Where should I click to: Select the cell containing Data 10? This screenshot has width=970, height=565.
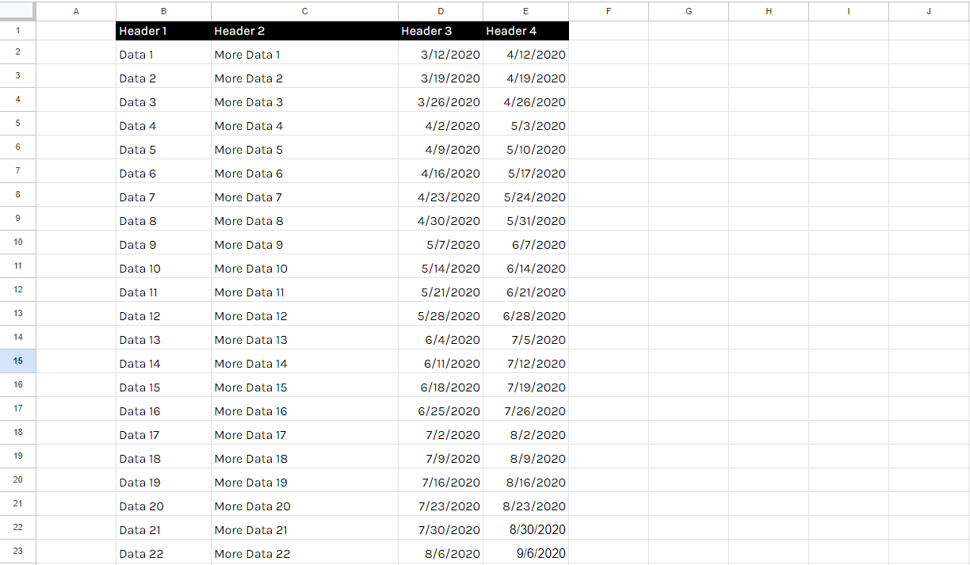tap(163, 266)
